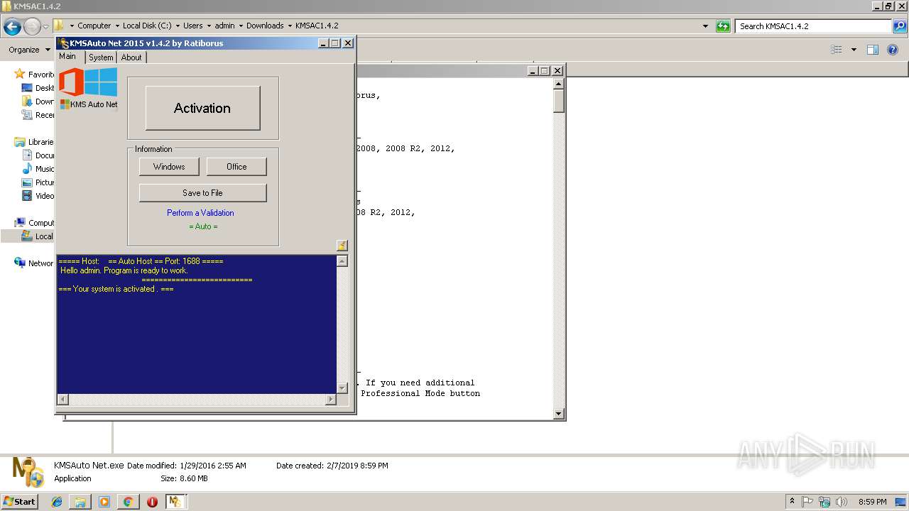
Task: Select the Main tab in KMSAuto
Action: coord(67,57)
